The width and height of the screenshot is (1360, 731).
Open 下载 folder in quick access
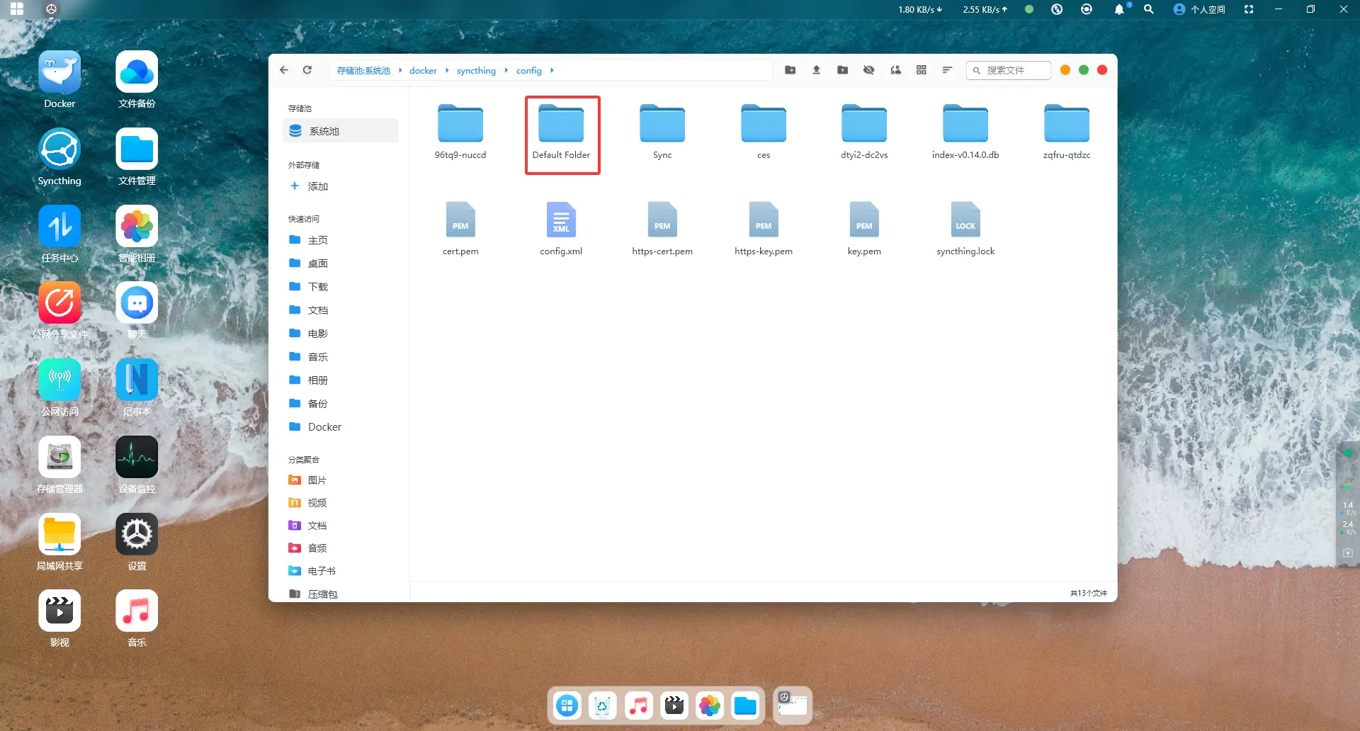(317, 287)
